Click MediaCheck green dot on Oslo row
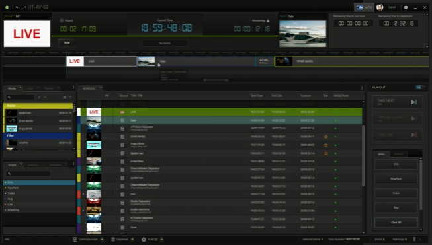The height and width of the screenshot is (245, 432). 335,120
